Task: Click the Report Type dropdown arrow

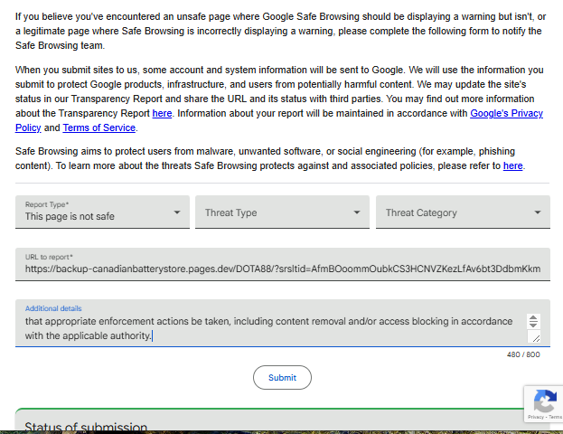Action: pos(177,212)
